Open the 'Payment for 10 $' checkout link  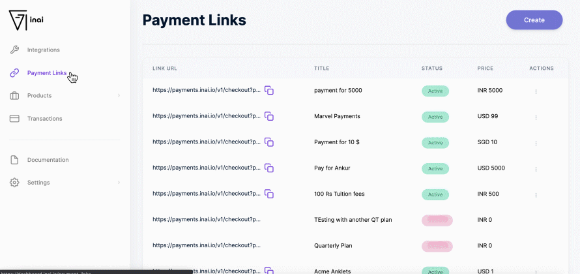click(x=206, y=142)
